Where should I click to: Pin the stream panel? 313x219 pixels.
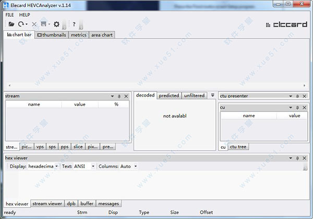(119, 96)
